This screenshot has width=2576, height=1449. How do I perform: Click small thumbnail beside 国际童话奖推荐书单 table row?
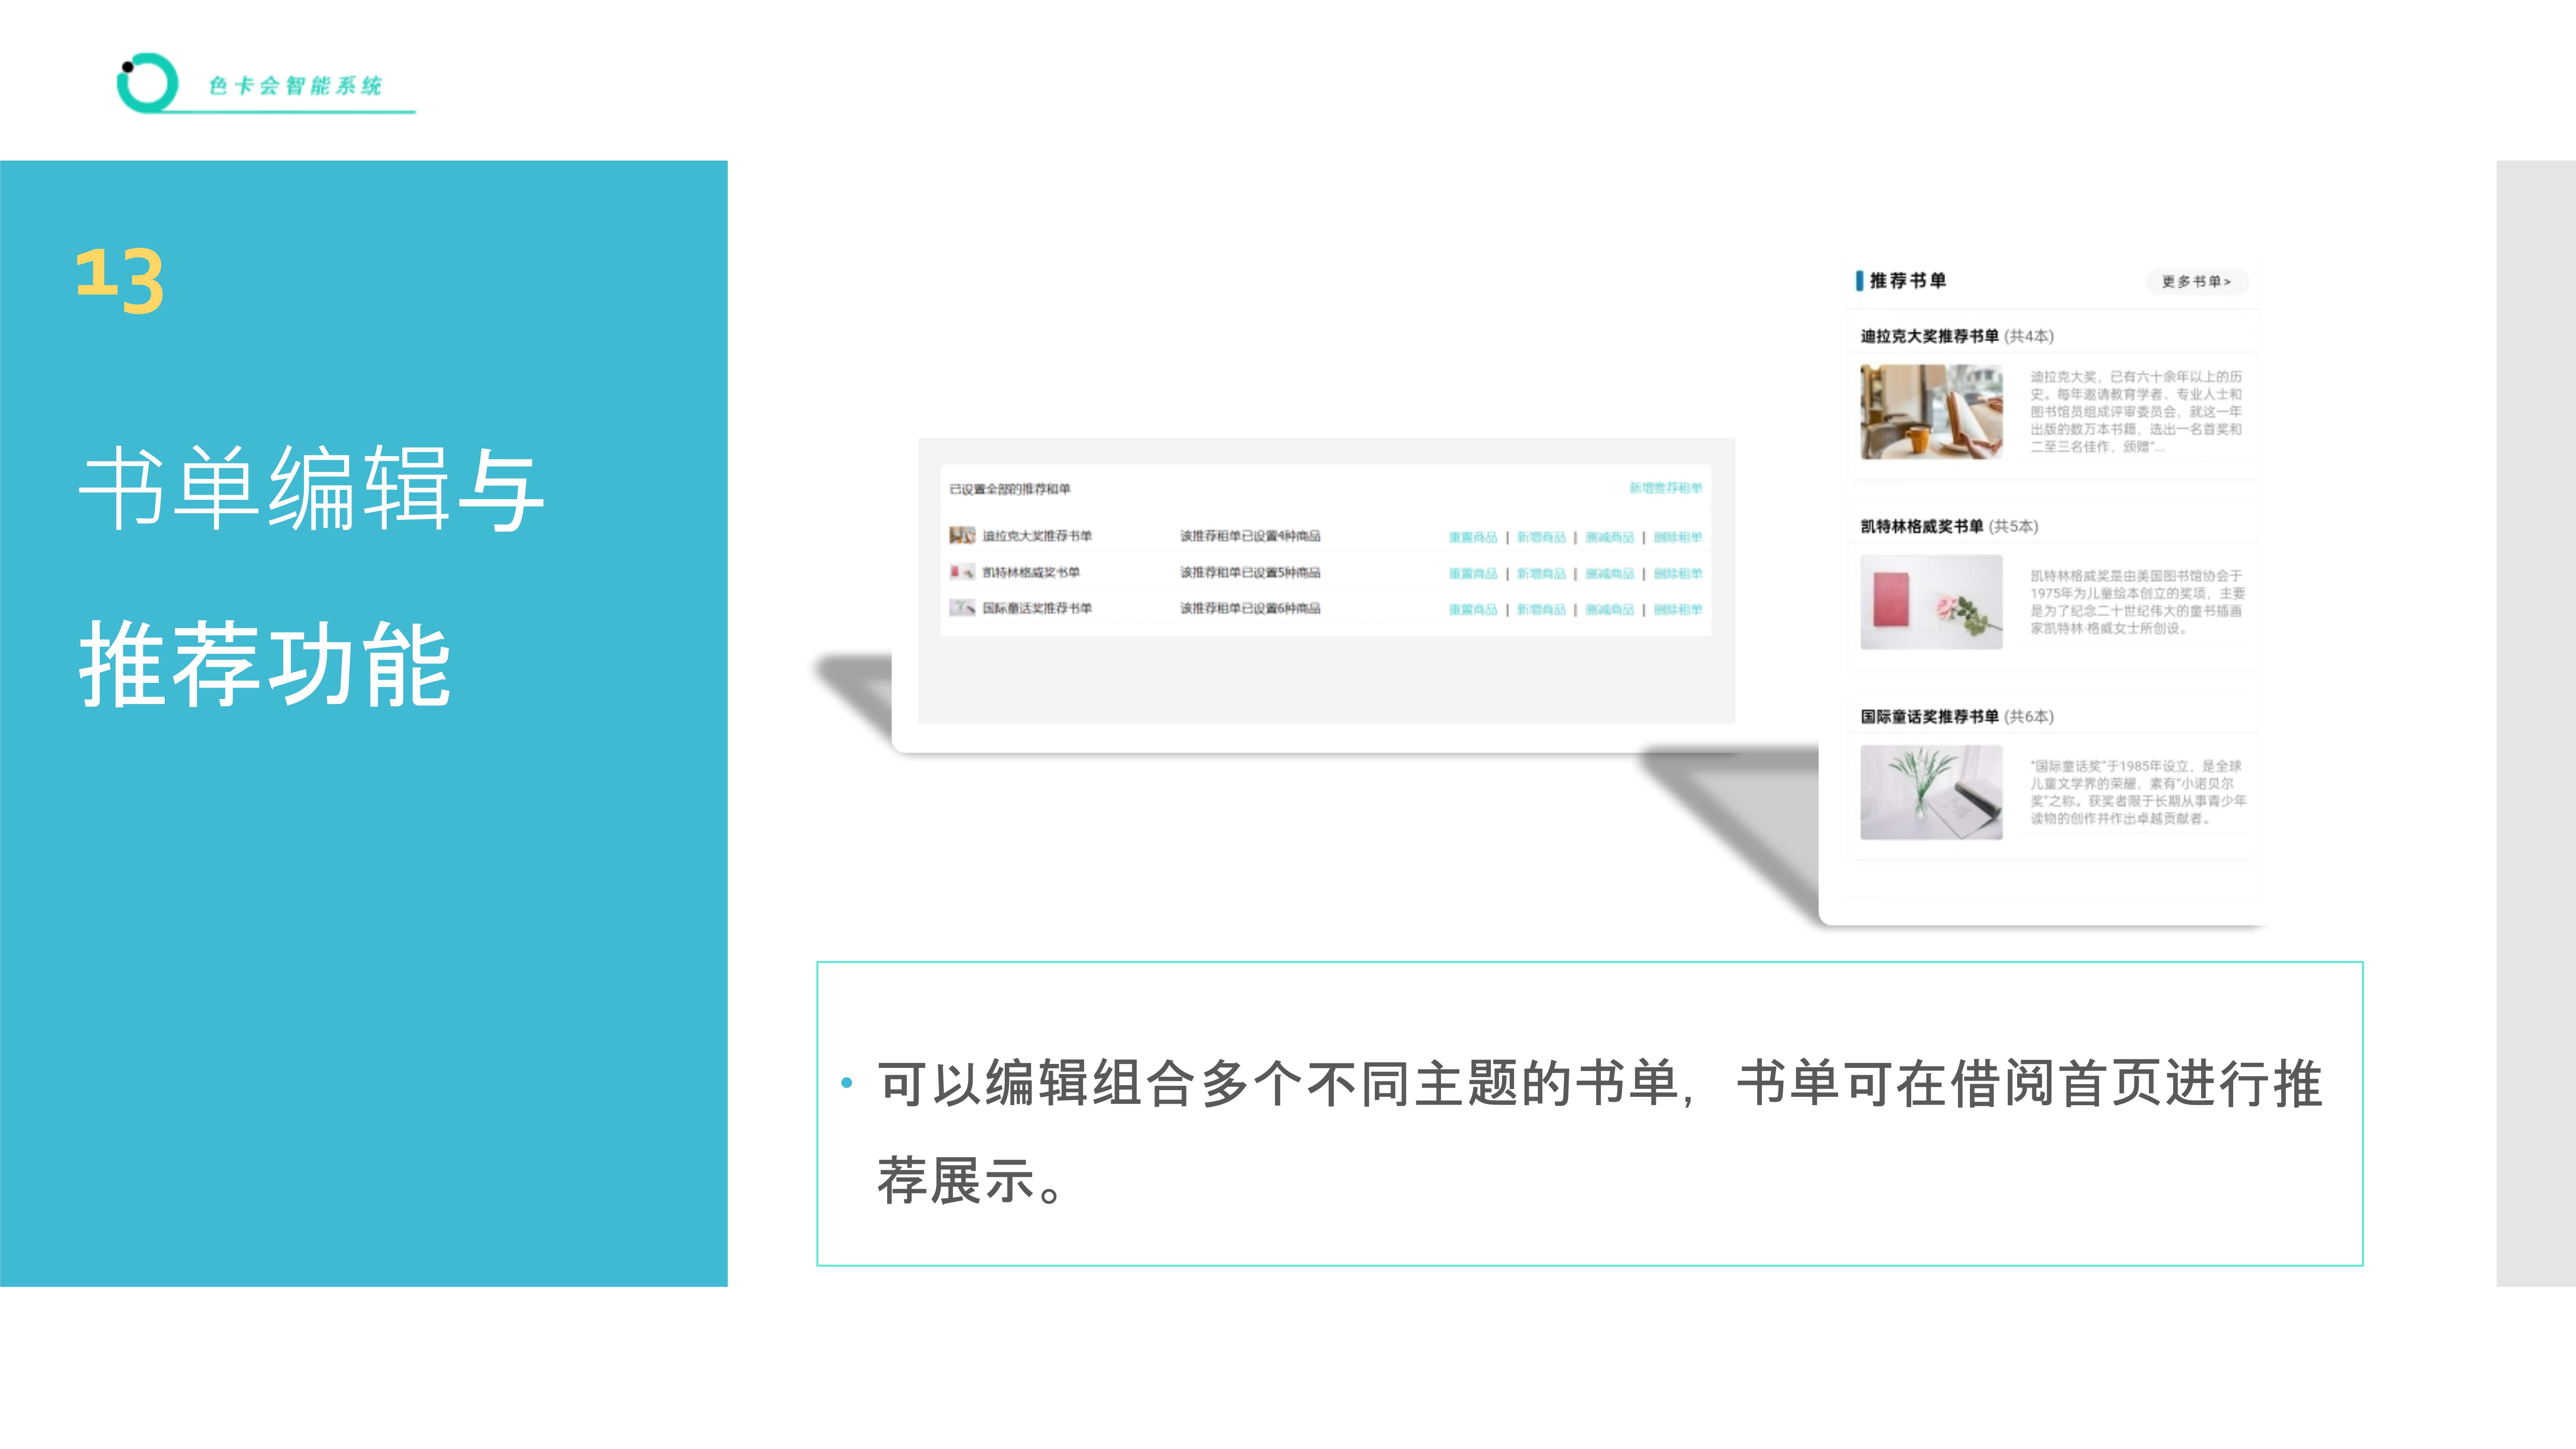(962, 608)
